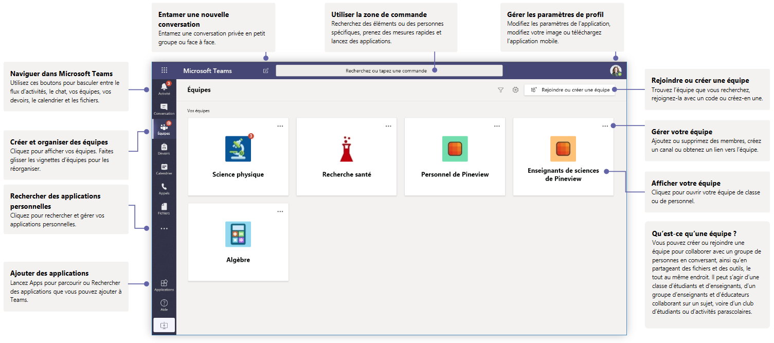Select the Équipes icon in sidebar
The height and width of the screenshot is (343, 774).
pos(164,128)
